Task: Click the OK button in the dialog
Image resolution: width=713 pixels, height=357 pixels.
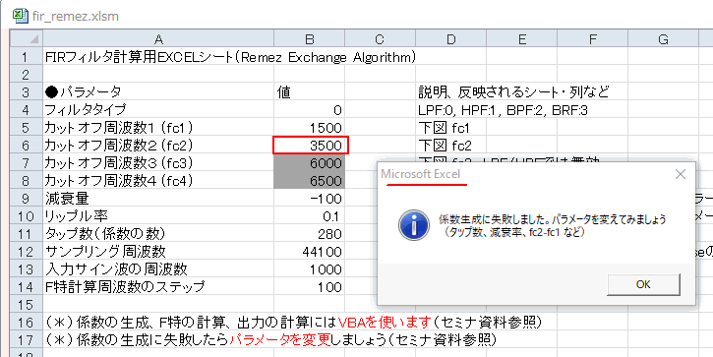Action: (x=643, y=284)
